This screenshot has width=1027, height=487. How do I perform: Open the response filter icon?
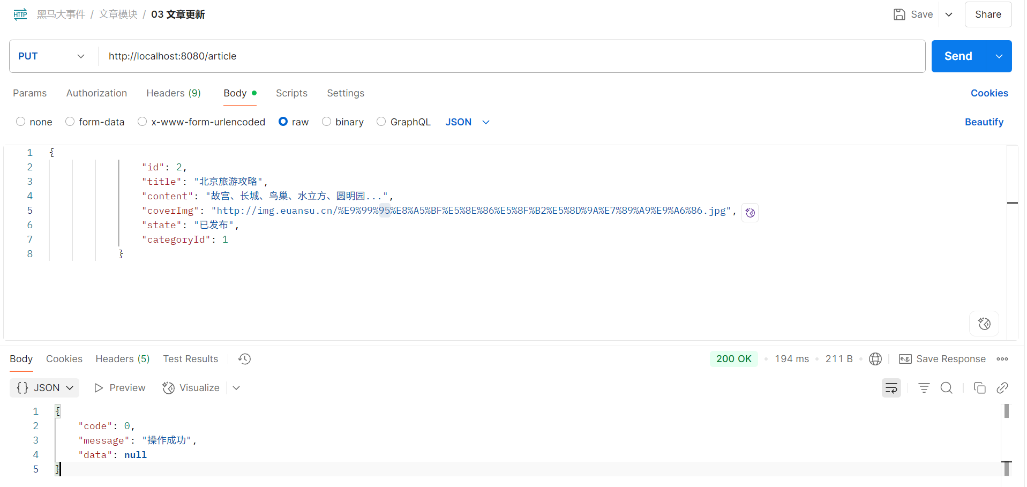[x=924, y=388]
